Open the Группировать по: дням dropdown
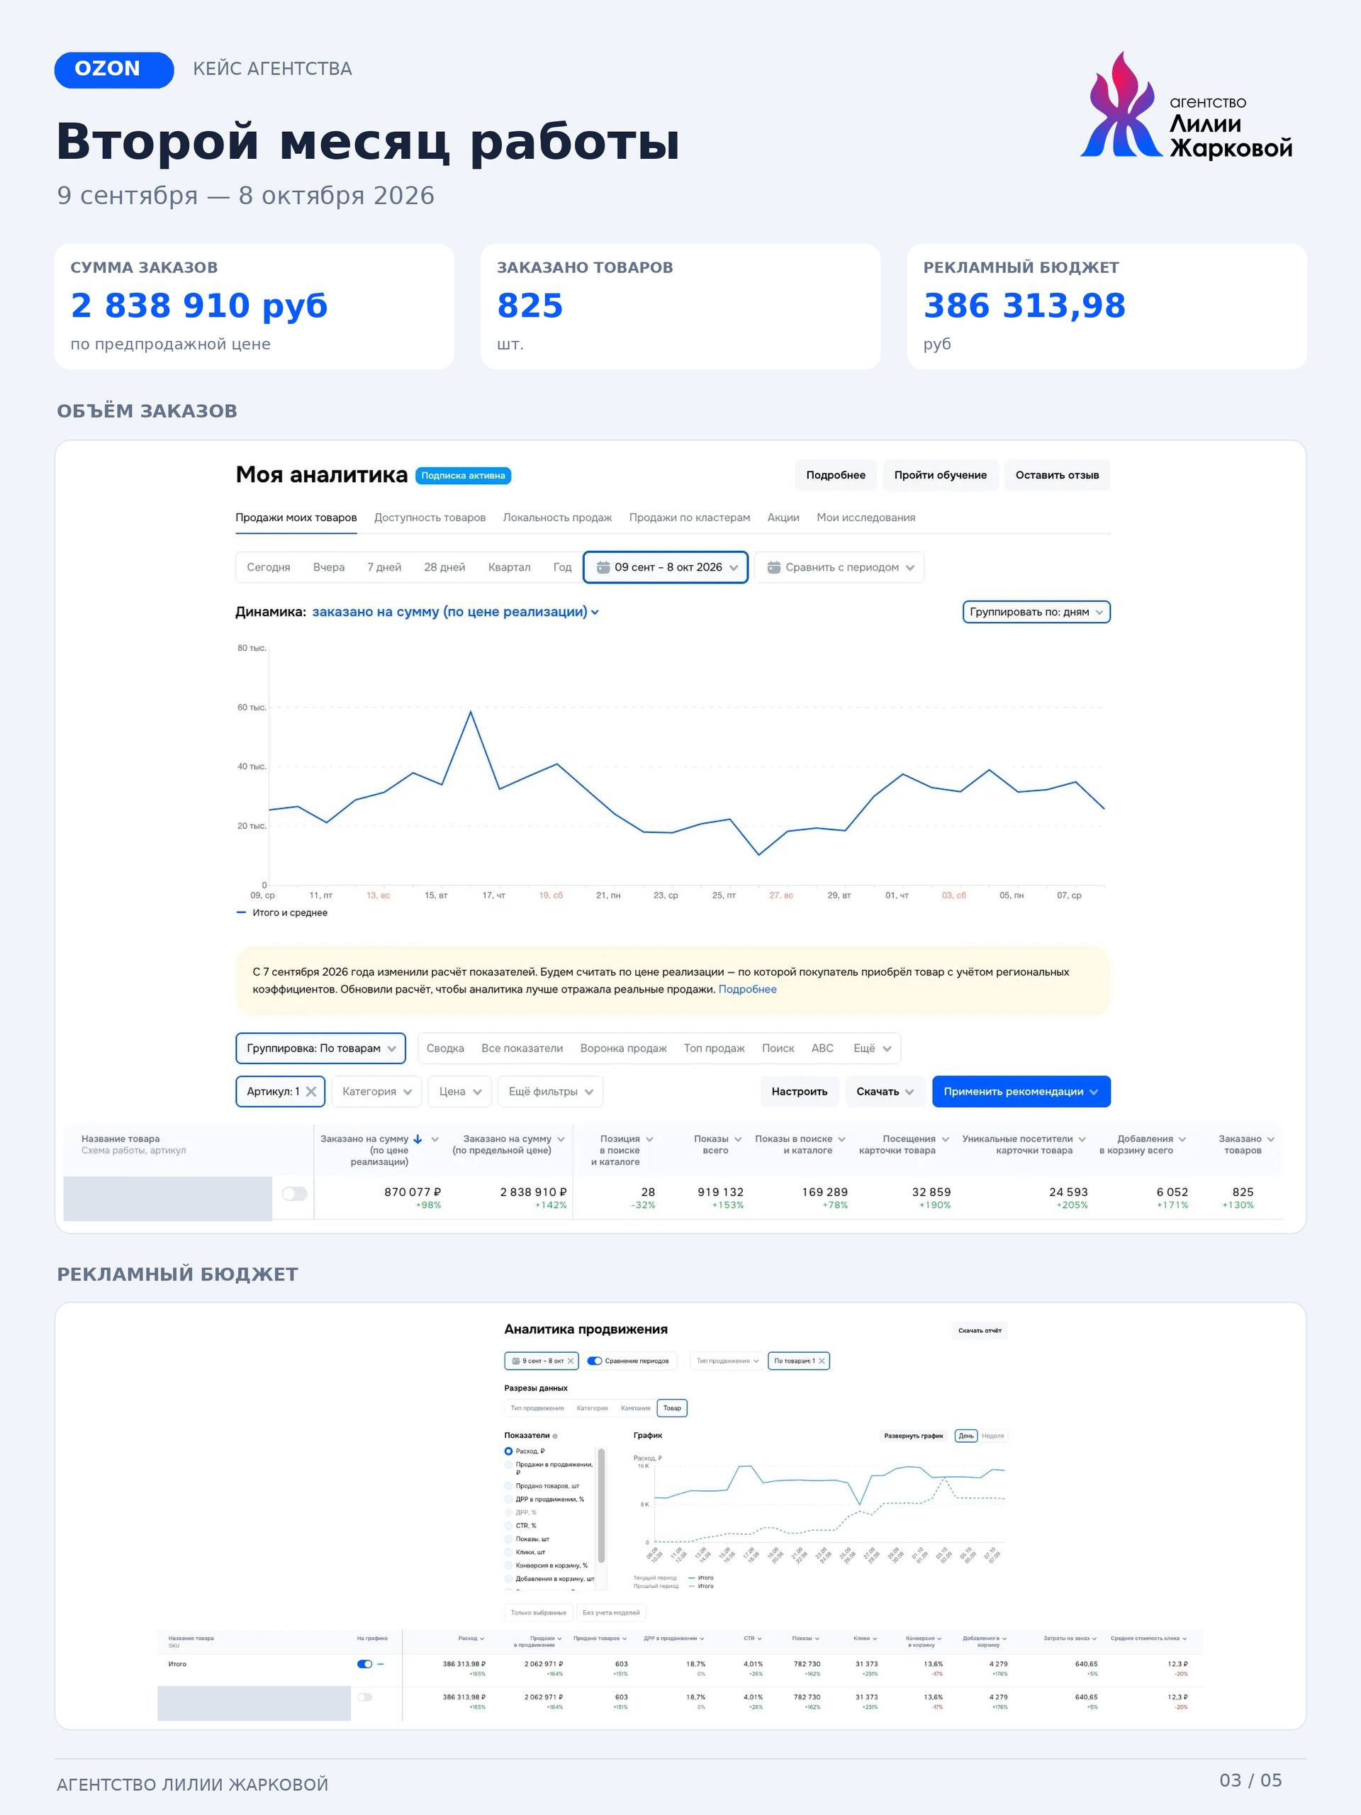1361x1815 pixels. (x=1036, y=611)
